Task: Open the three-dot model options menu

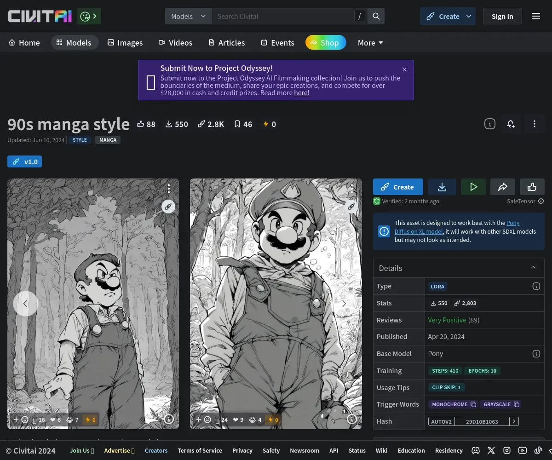Action: [x=535, y=124]
